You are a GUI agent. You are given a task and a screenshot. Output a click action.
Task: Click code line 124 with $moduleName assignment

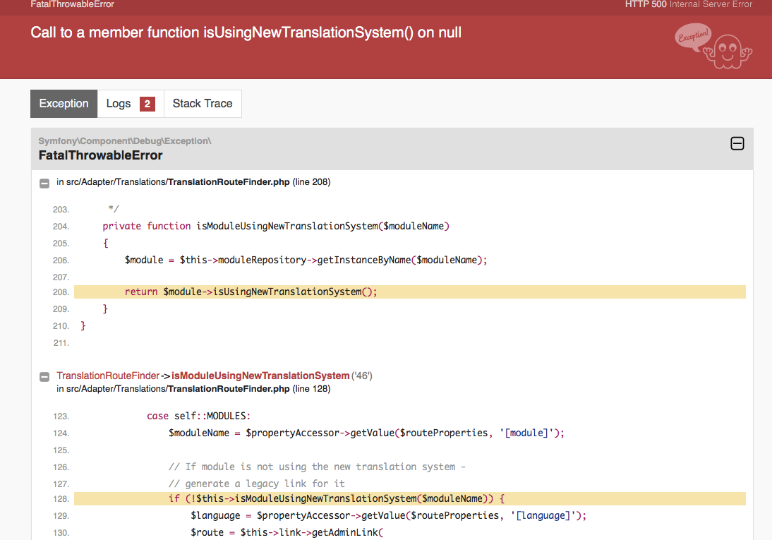click(366, 433)
